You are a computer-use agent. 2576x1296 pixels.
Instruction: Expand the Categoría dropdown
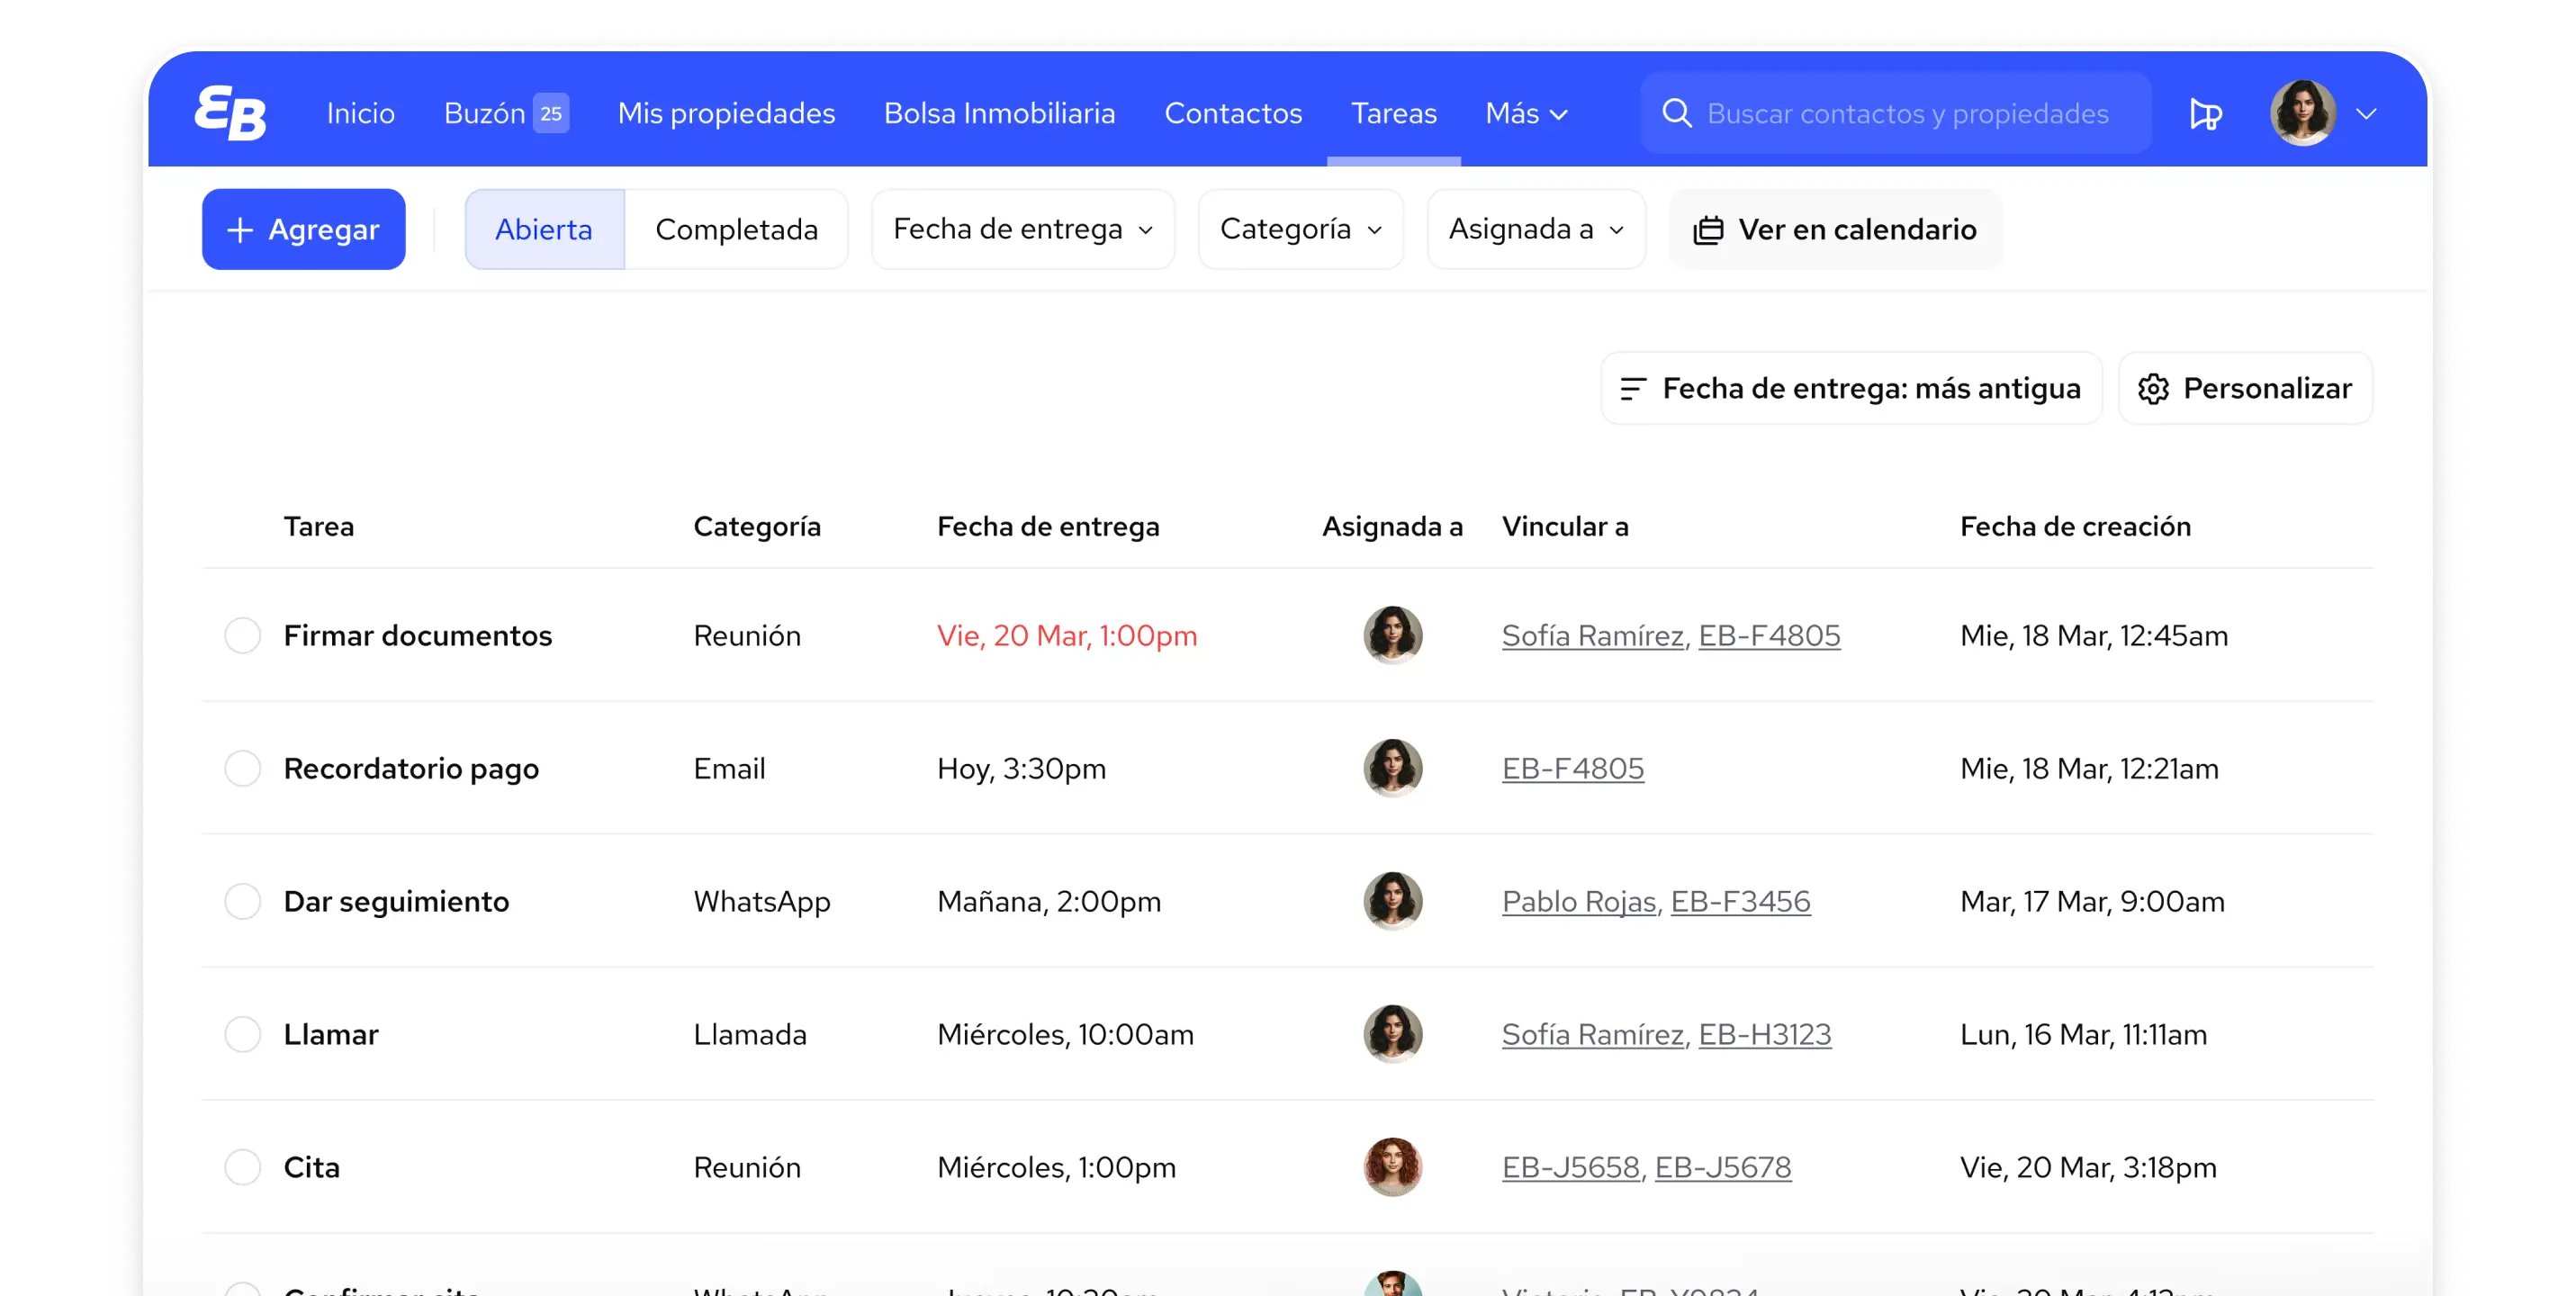click(1299, 229)
